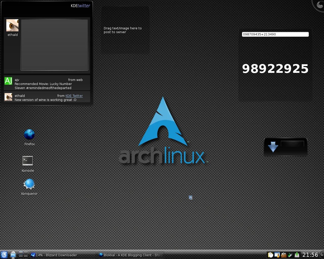Open the KGet download tray icon
This screenshot has width=324, height=259.
pos(297,255)
